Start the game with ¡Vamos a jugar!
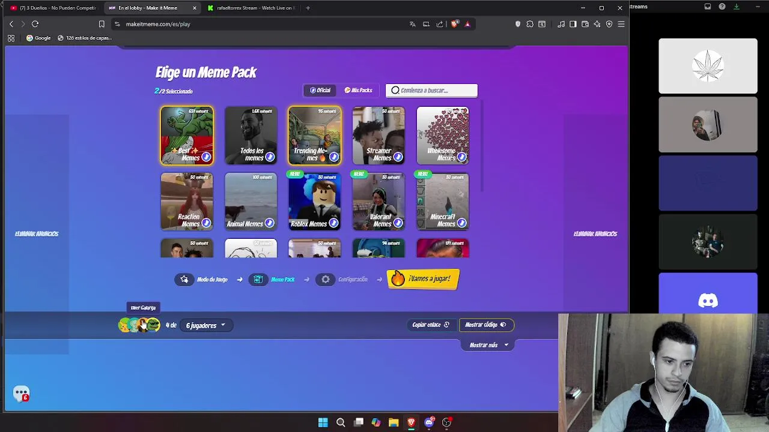Viewport: 769px width, 432px height. 423,279
